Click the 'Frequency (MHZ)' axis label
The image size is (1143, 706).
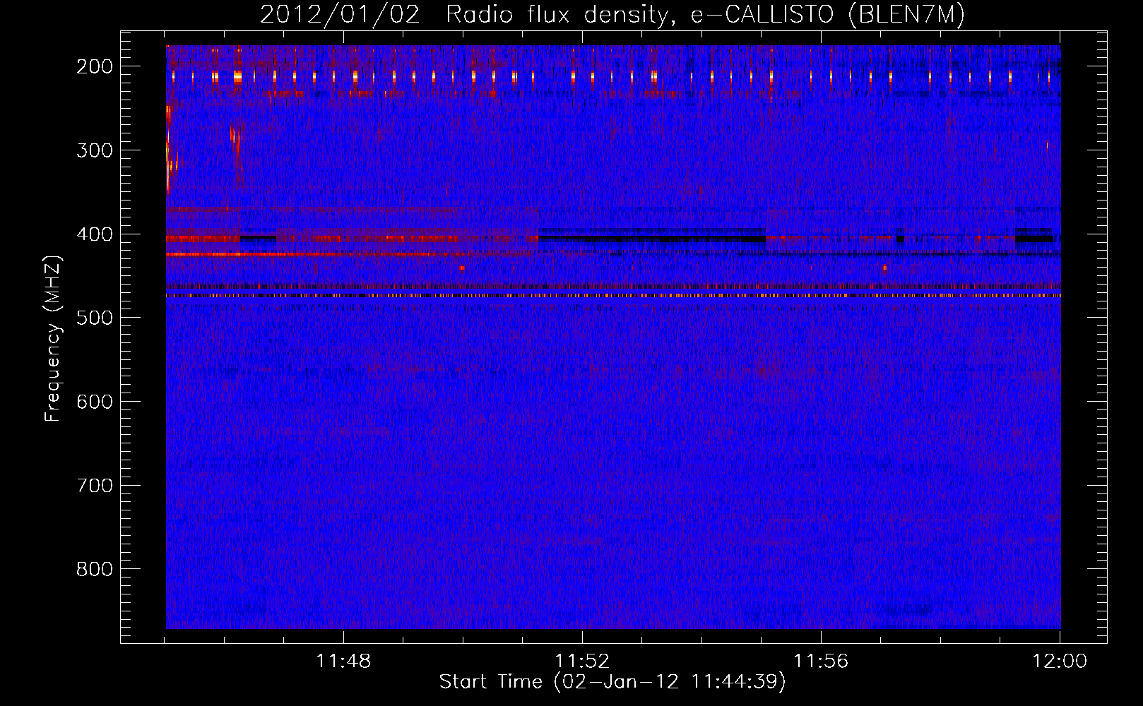(53, 339)
